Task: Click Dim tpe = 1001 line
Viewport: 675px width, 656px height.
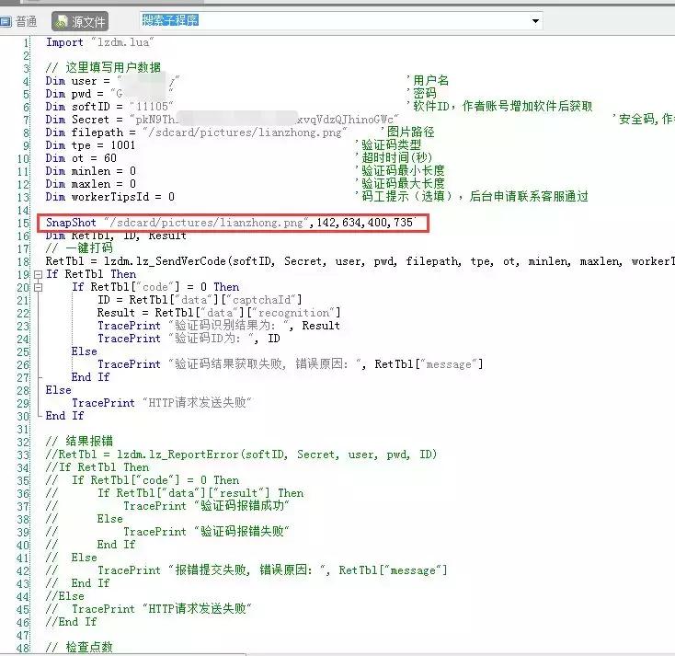Action: (90, 145)
